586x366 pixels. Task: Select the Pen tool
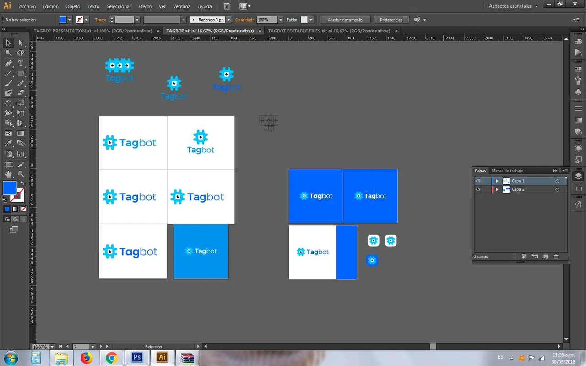(8, 63)
